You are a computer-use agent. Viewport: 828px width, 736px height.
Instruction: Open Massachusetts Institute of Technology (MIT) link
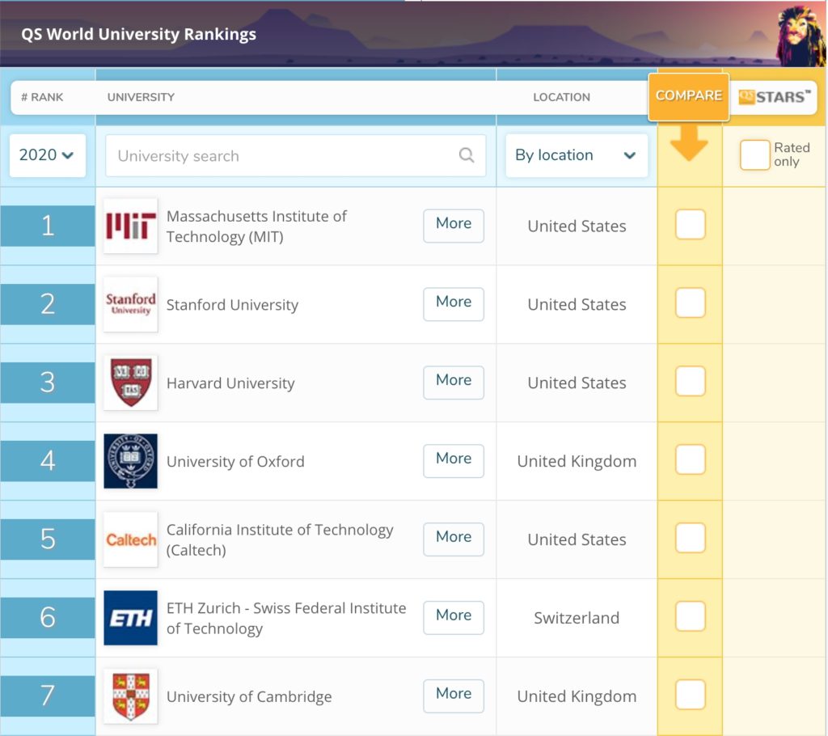[x=256, y=226]
